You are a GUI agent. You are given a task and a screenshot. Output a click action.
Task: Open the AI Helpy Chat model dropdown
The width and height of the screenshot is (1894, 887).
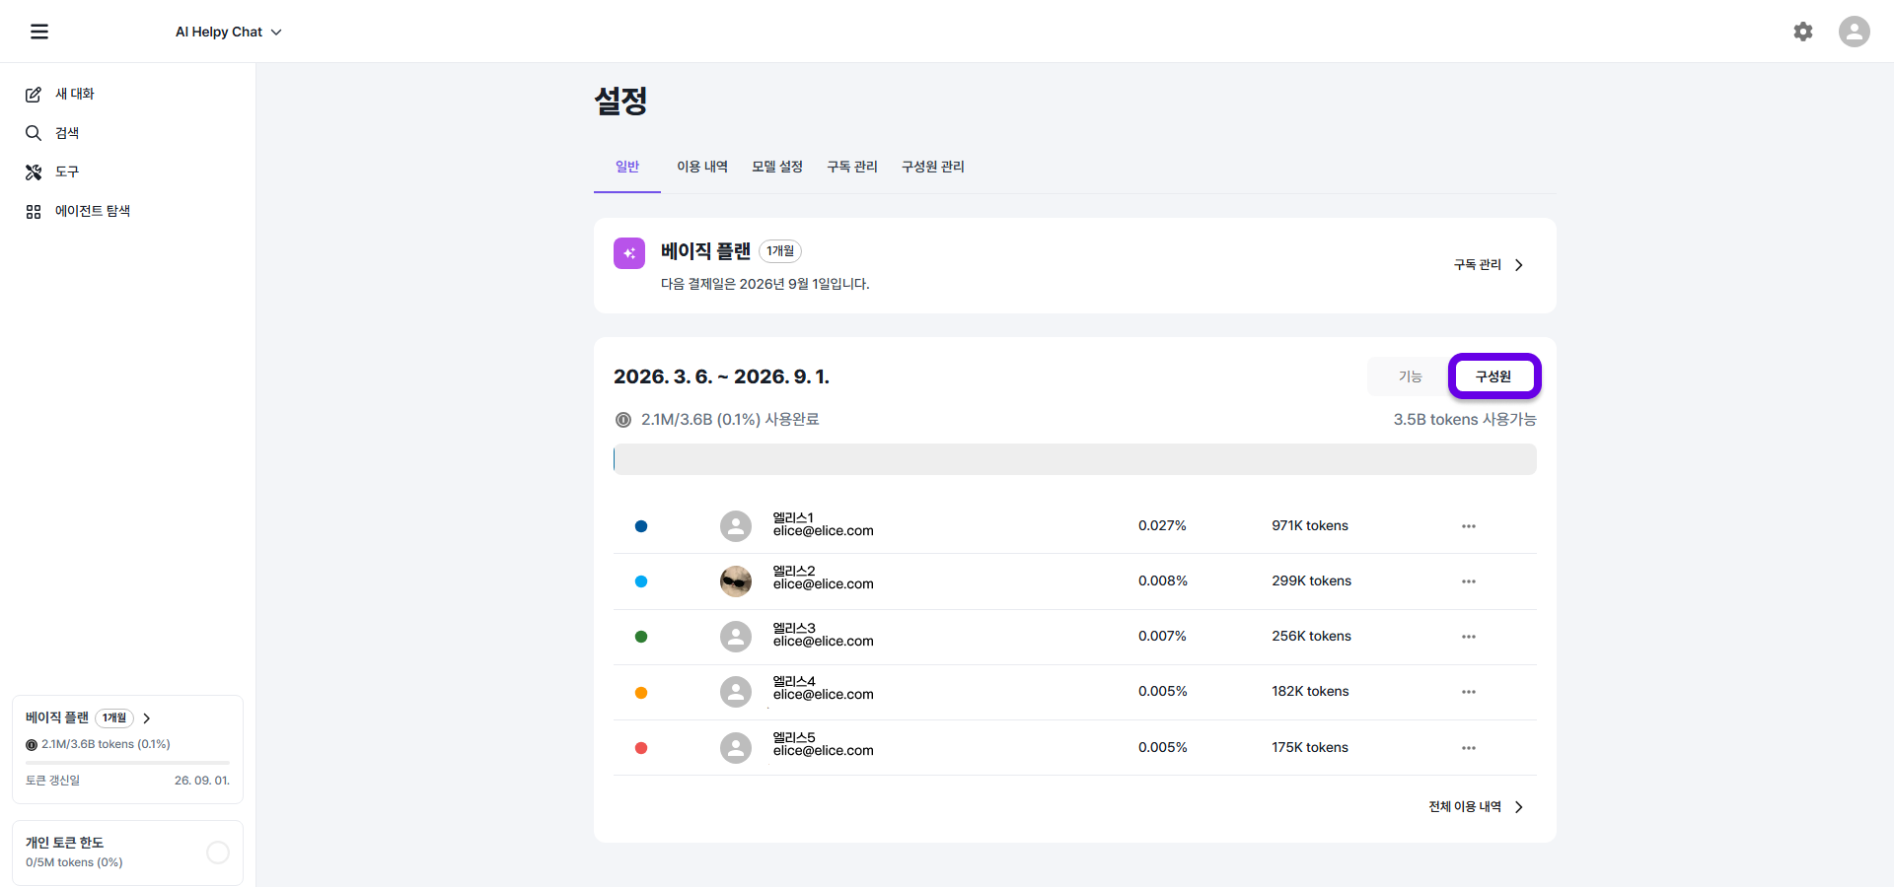[228, 32]
